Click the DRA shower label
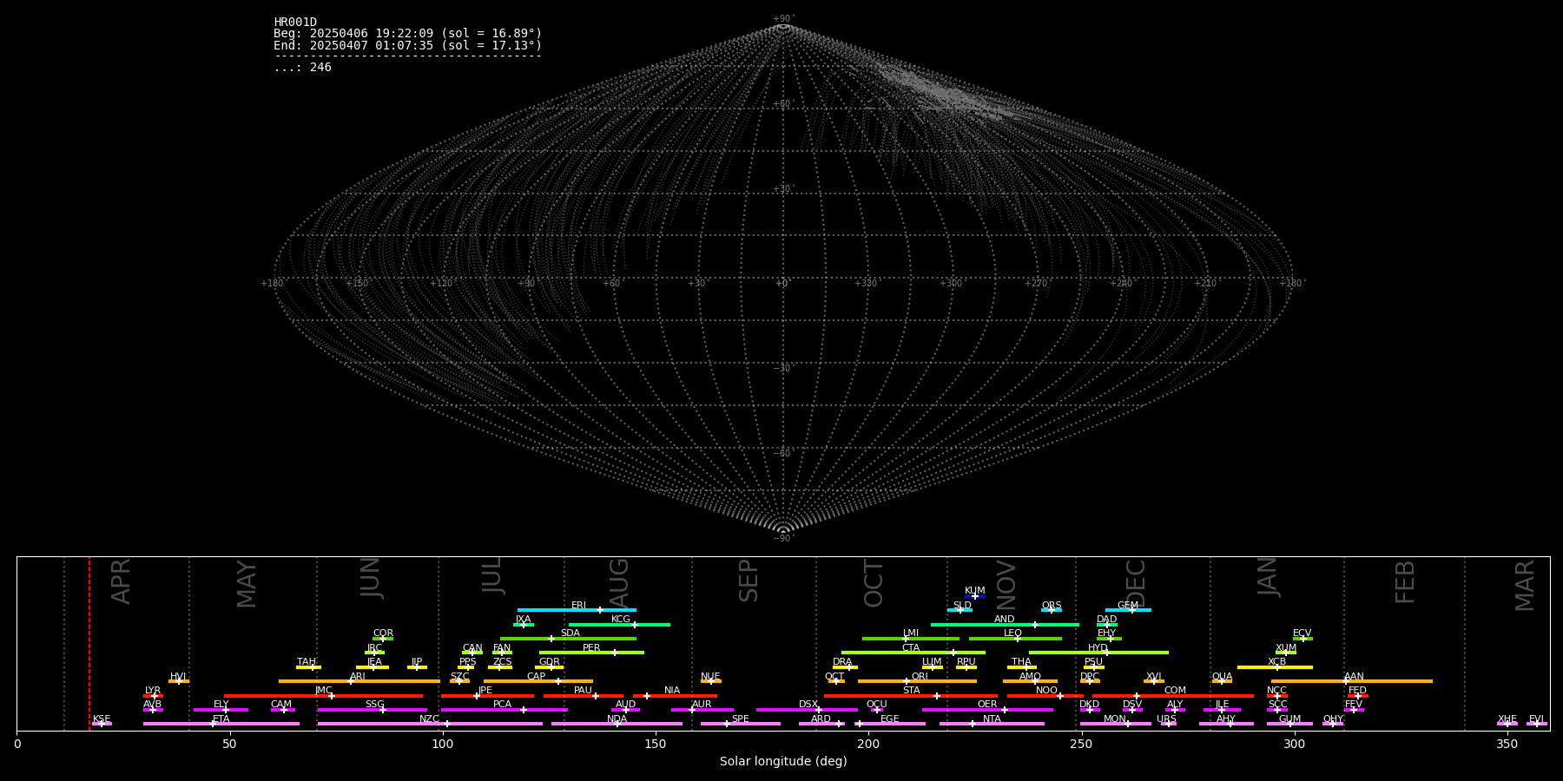 pos(842,662)
